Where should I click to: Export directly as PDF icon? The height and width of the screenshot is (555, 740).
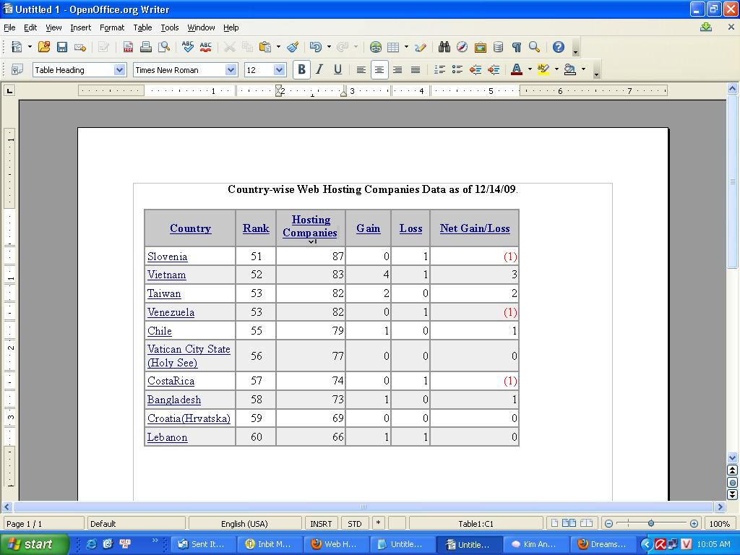click(128, 47)
